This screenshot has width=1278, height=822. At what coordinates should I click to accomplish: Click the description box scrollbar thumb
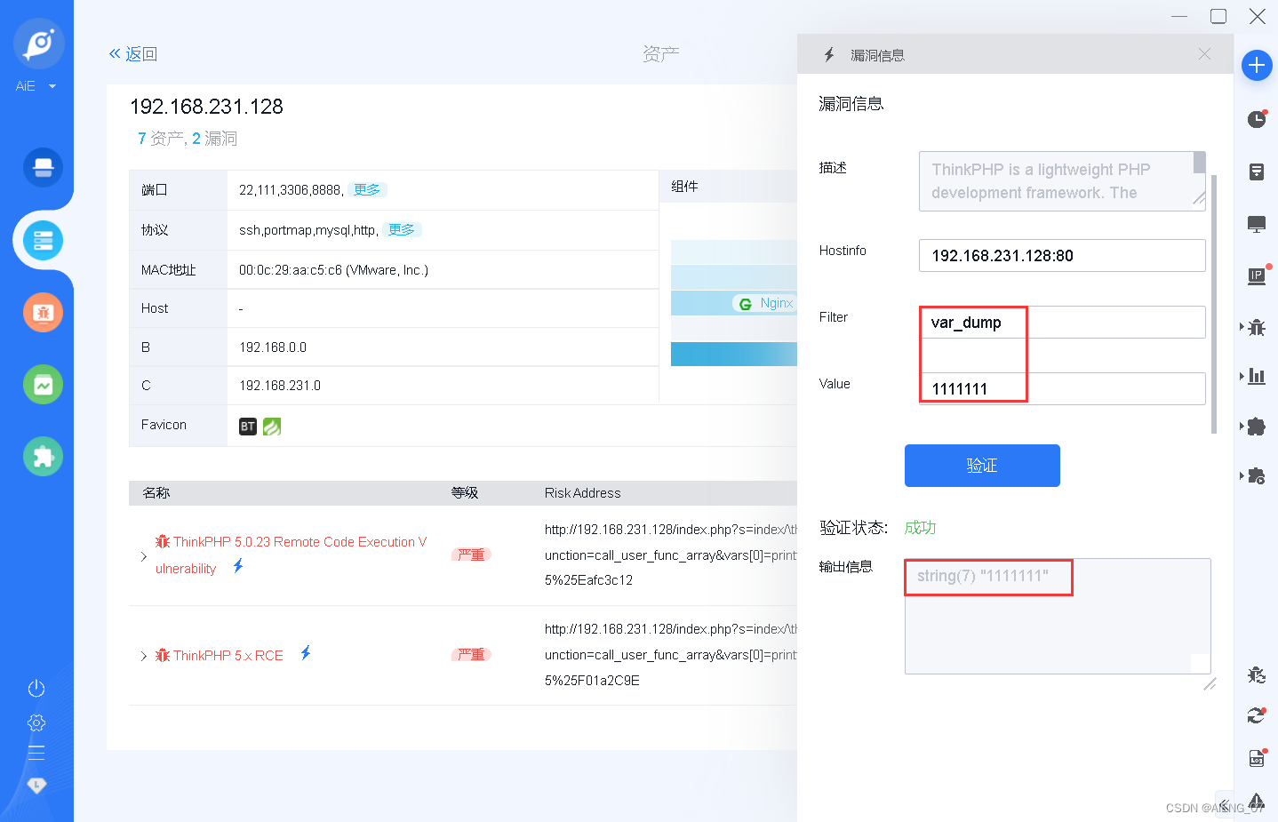(x=1200, y=162)
